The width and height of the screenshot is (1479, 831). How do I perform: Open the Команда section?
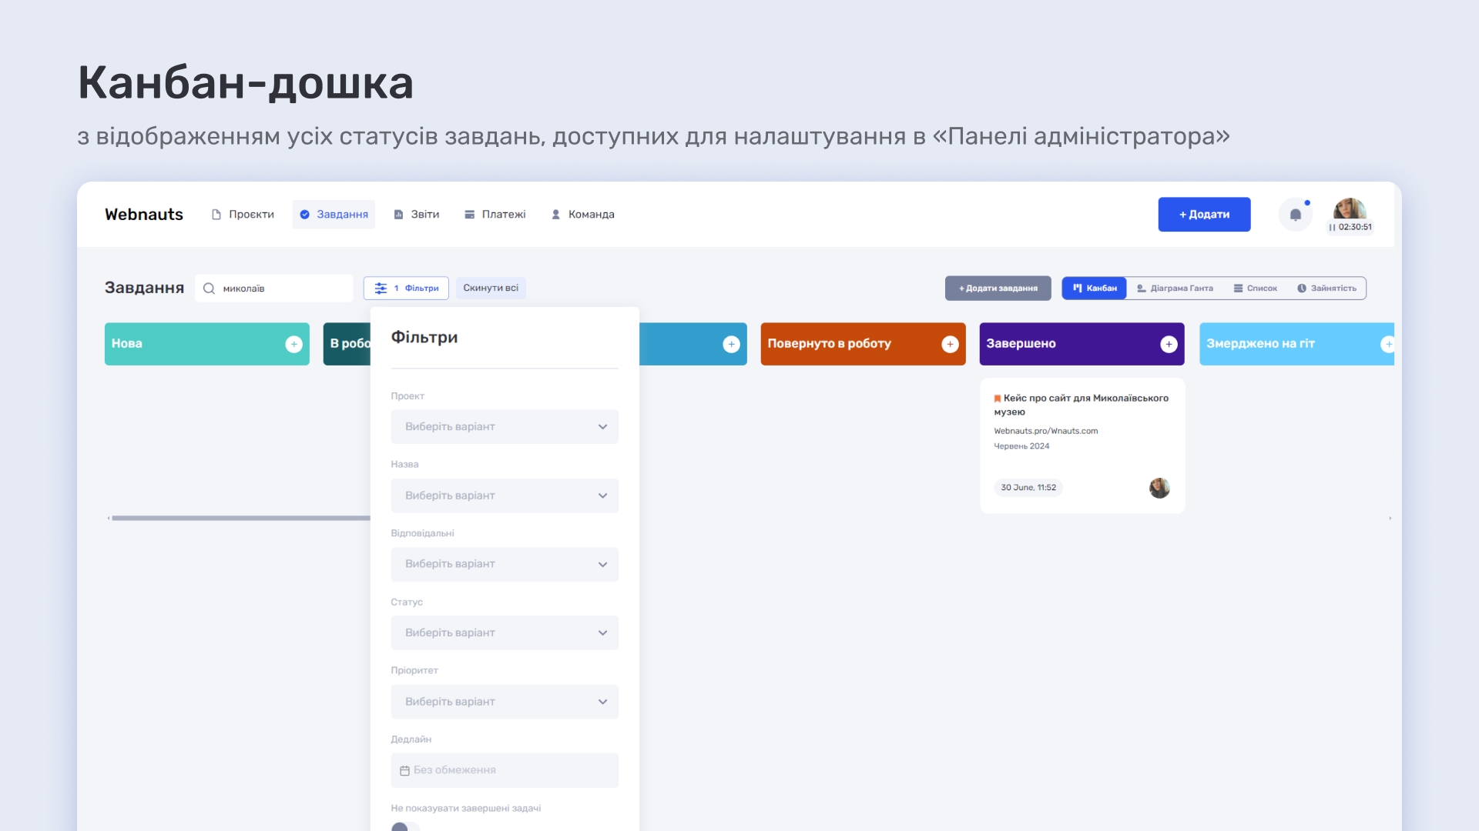coord(582,214)
